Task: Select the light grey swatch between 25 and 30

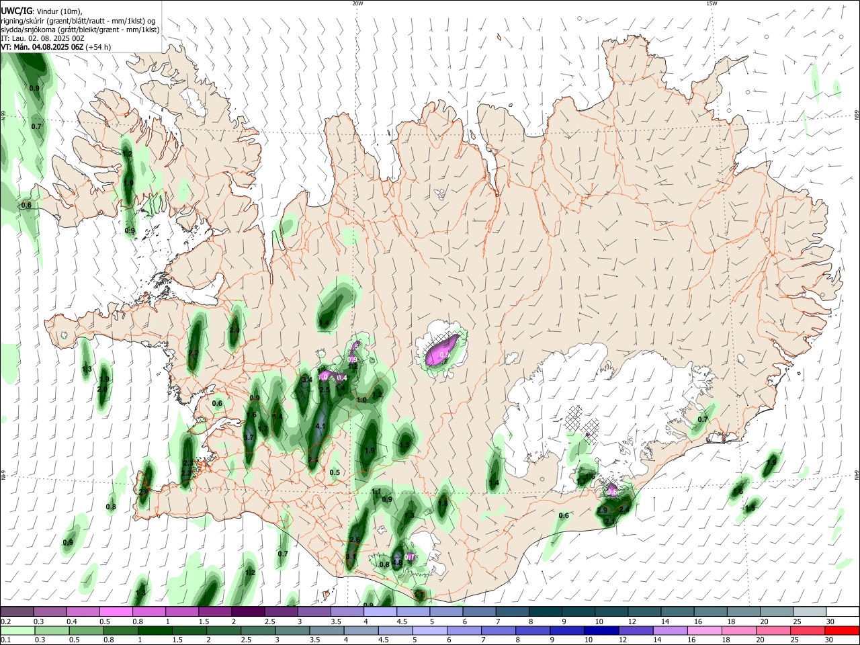Action: [x=810, y=611]
